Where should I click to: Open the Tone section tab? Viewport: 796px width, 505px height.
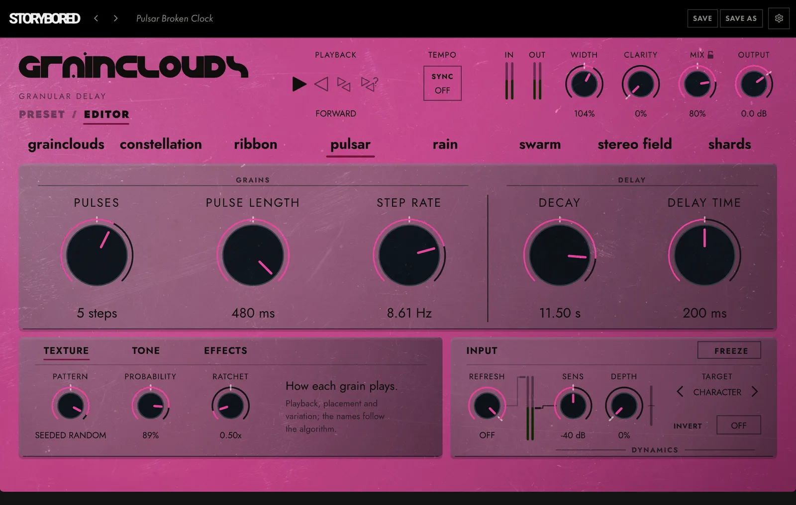(146, 350)
